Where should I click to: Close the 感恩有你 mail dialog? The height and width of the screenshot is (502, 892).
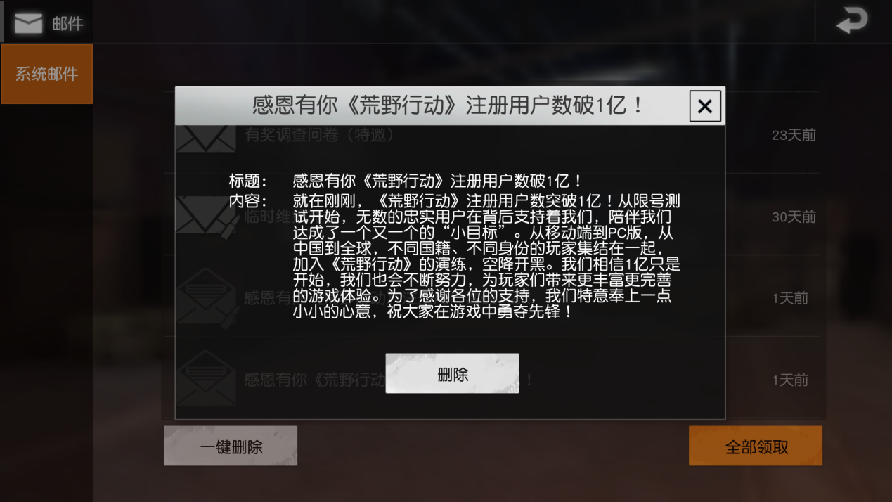pyautogui.click(x=704, y=106)
